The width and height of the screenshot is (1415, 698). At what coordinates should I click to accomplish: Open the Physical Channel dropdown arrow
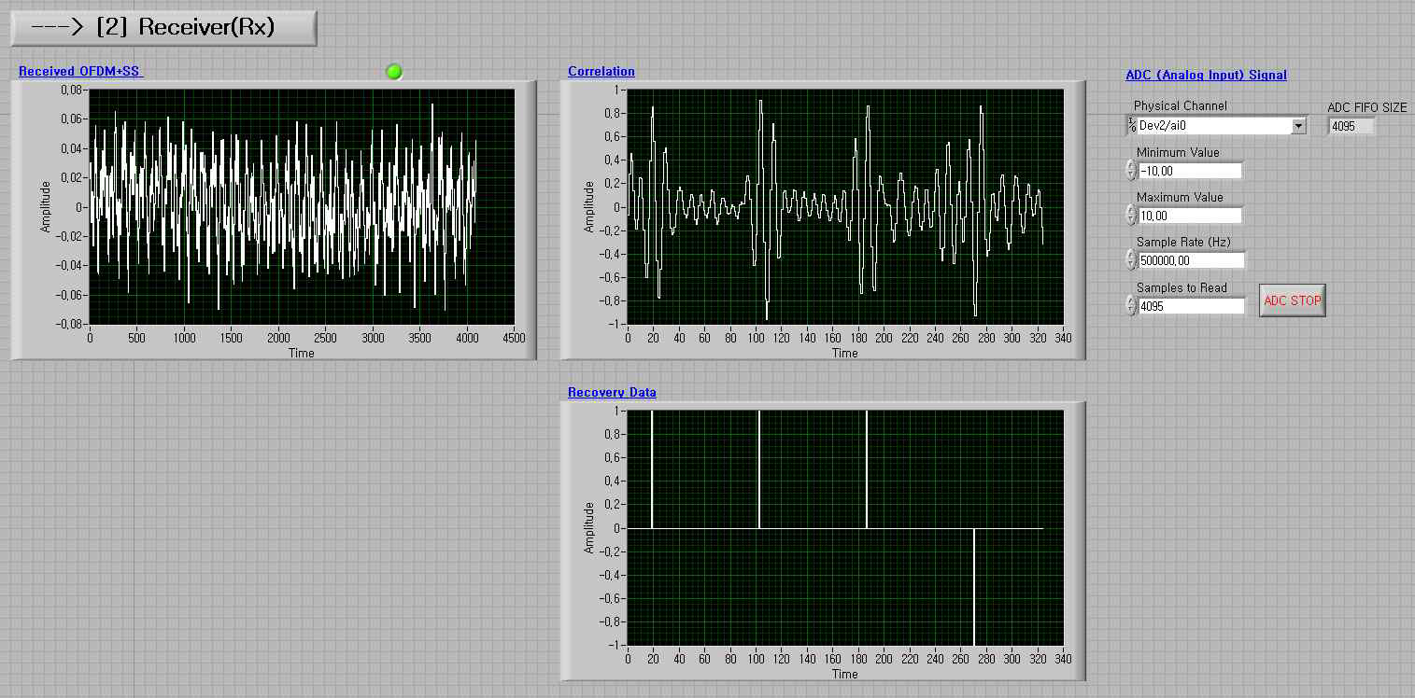1298,126
